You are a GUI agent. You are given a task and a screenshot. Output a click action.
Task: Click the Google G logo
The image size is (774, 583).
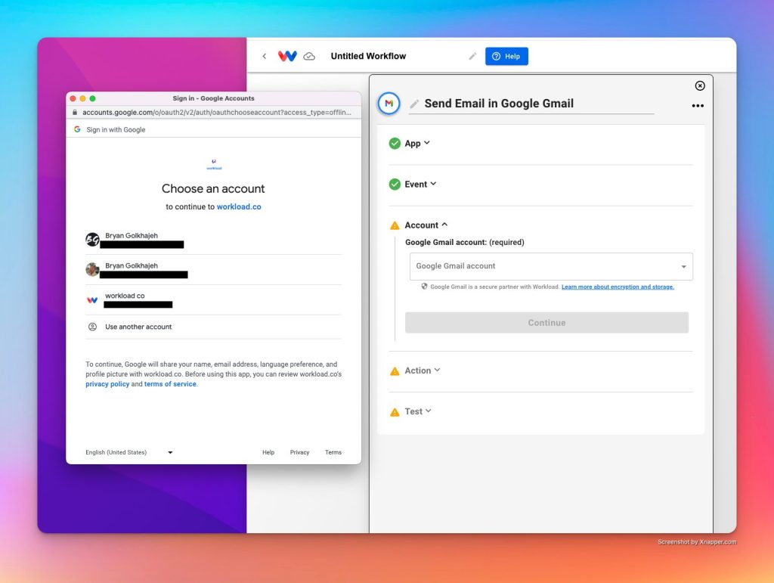[x=78, y=129]
